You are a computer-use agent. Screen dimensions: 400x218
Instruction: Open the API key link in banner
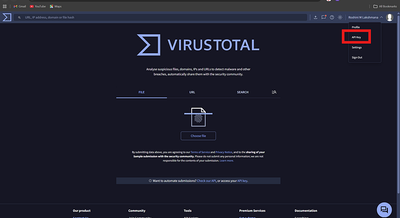click(x=242, y=181)
